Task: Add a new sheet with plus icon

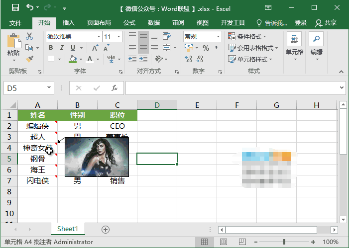Action: pyautogui.click(x=105, y=229)
